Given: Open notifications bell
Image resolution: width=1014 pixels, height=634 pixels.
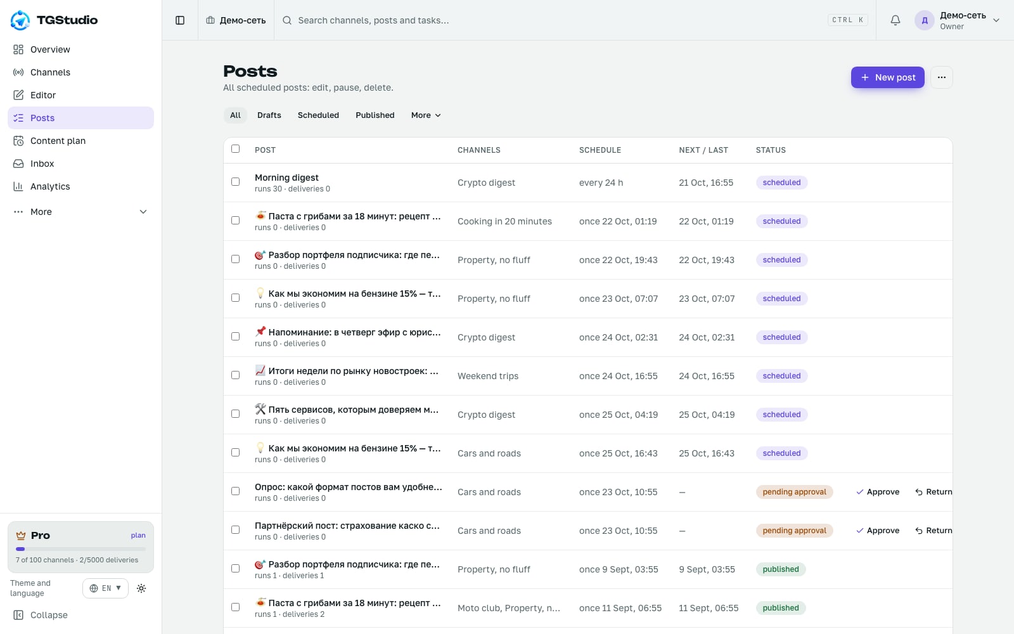Looking at the screenshot, I should (x=895, y=20).
